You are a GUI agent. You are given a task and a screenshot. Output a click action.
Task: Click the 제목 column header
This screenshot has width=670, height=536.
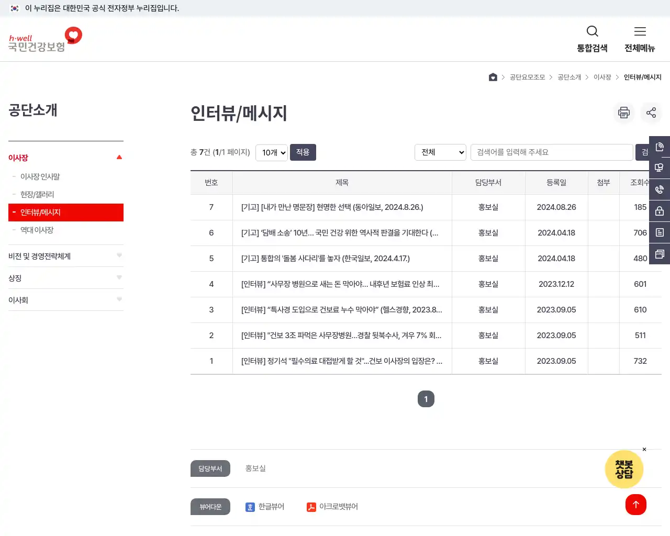[342, 183]
